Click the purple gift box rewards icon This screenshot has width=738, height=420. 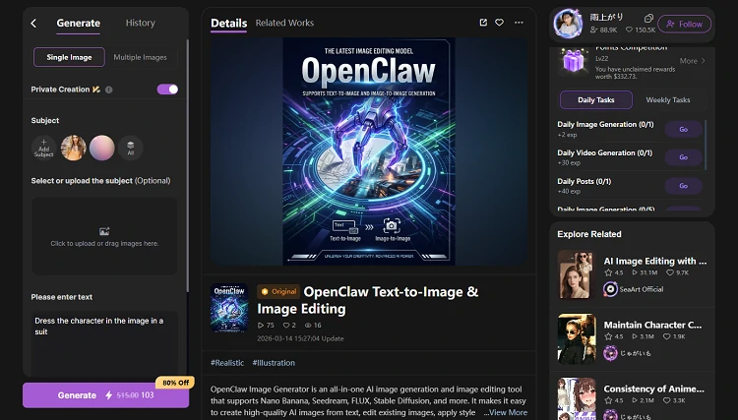[x=574, y=61]
